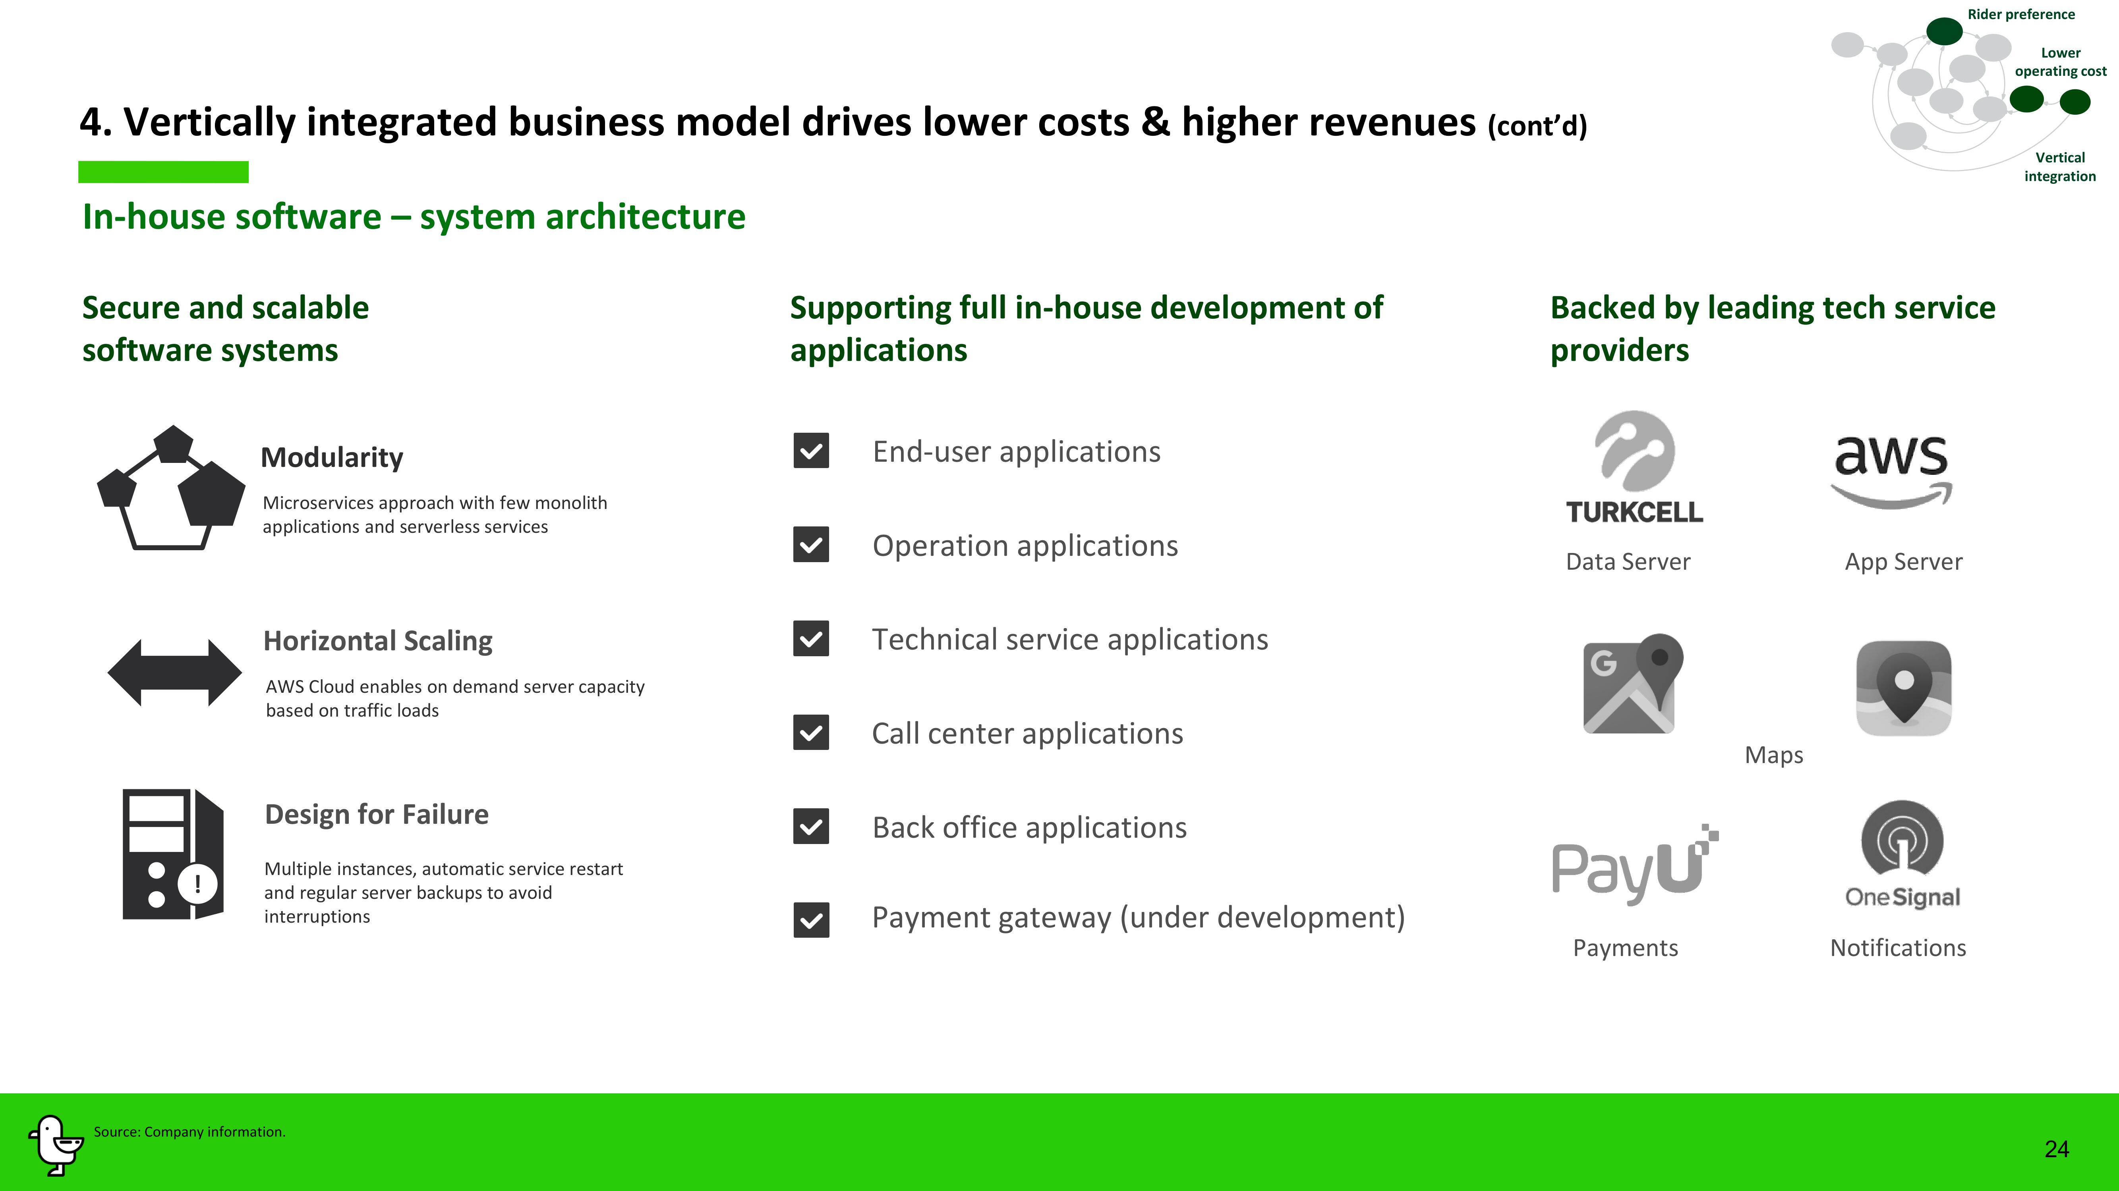
Task: Click the AWS Cloud on demand description
Action: click(455, 699)
